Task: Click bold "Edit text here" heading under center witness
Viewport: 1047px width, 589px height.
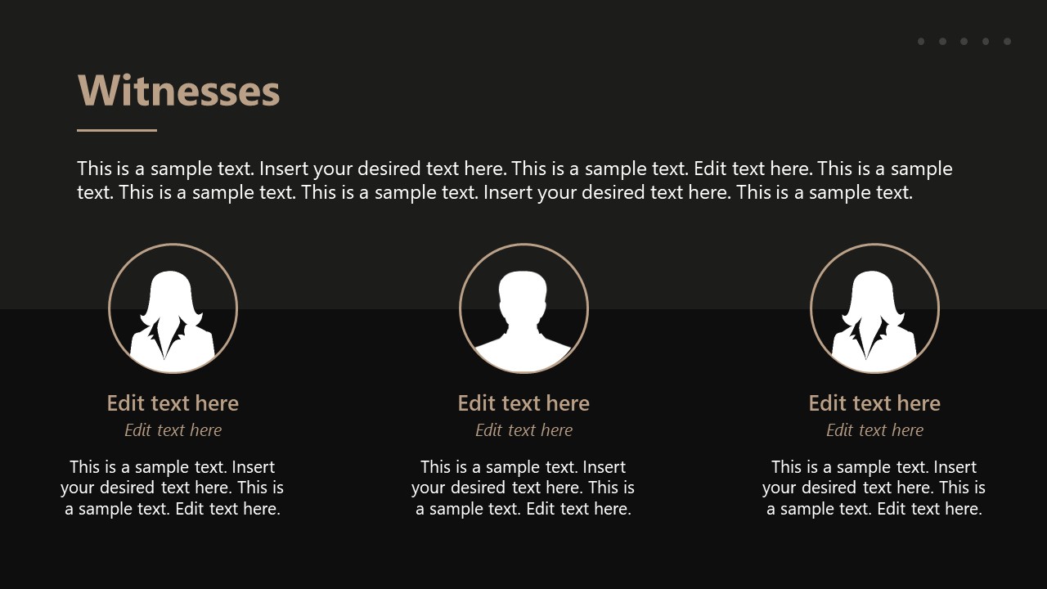Action: point(523,403)
